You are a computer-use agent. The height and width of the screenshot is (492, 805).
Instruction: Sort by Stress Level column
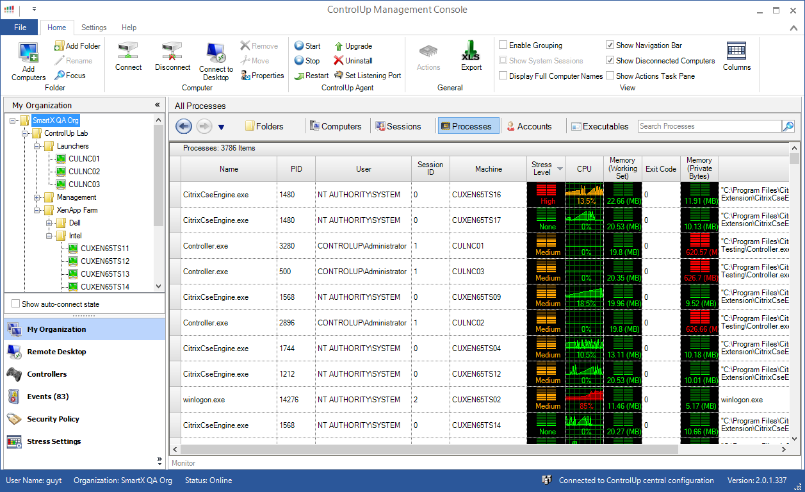(546, 168)
